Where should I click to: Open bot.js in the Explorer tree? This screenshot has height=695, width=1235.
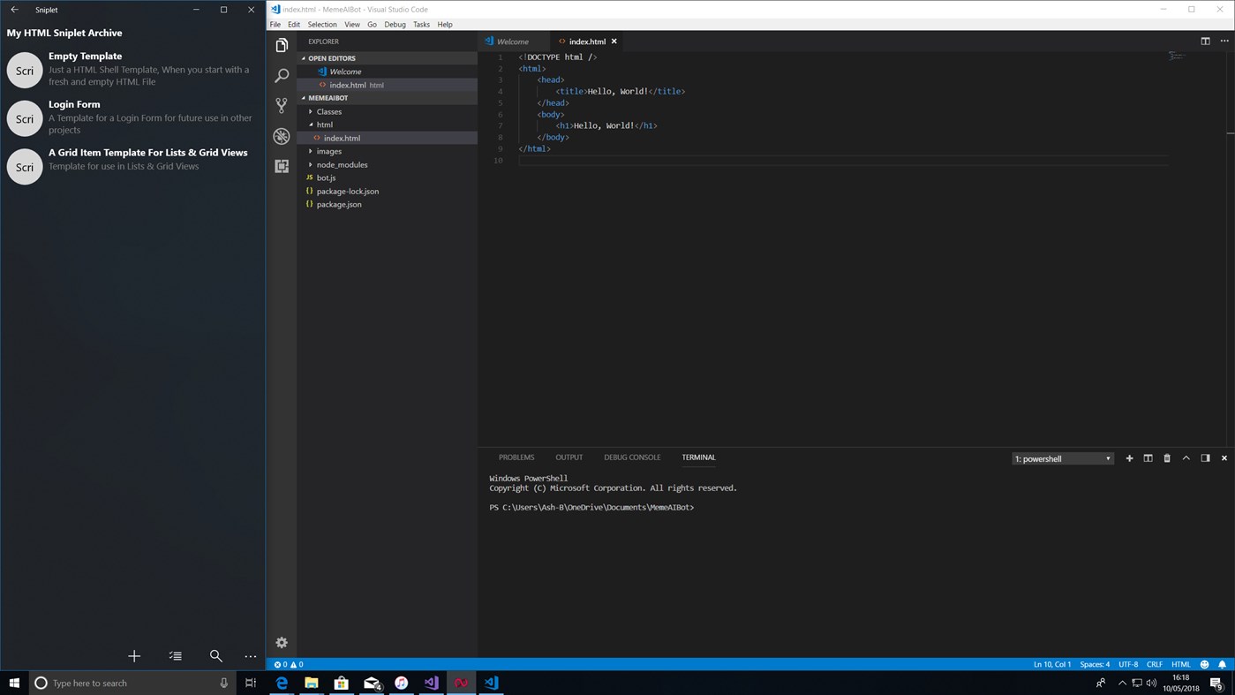(x=388, y=178)
